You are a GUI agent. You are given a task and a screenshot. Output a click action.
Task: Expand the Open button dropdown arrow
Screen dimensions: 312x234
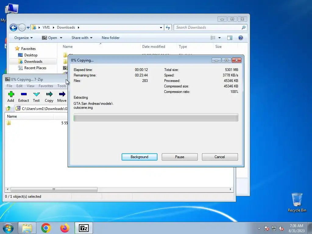click(x=61, y=38)
